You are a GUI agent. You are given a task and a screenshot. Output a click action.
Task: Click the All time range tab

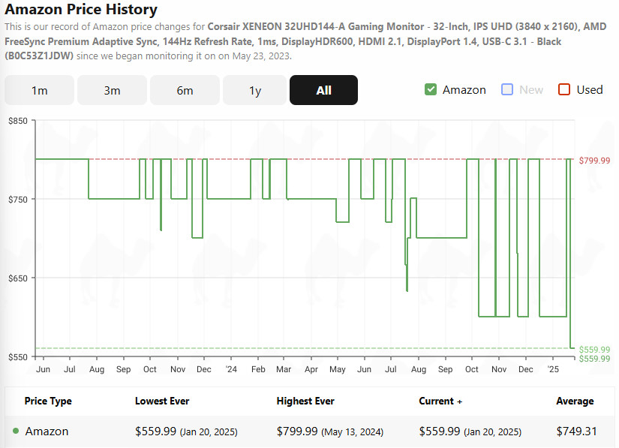(323, 90)
